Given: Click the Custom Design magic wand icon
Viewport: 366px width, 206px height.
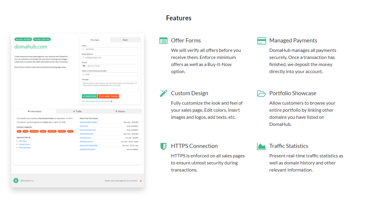Looking at the screenshot, I should 163,93.
